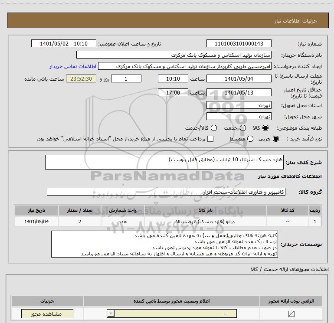Select the متوسط purchase type radio
The width and height of the screenshot is (334, 323).
[250, 139]
